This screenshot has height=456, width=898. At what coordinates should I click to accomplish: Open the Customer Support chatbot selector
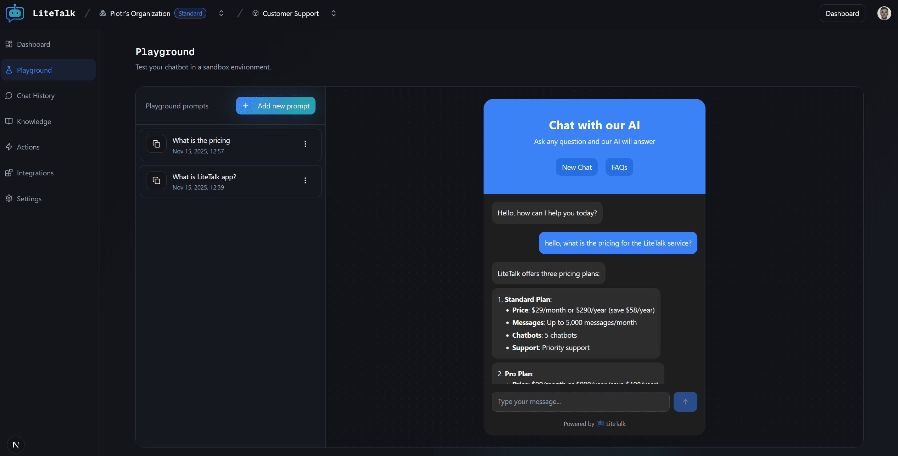coord(333,13)
